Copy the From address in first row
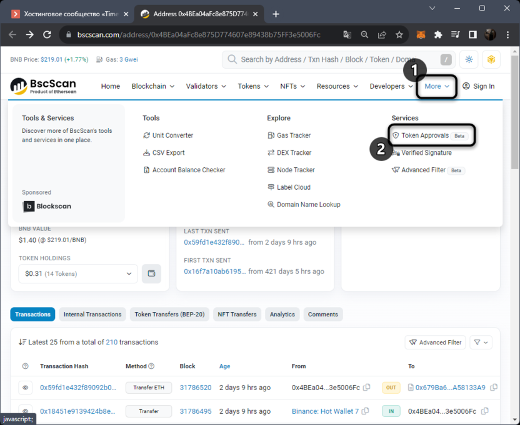520x425 pixels. 367,388
